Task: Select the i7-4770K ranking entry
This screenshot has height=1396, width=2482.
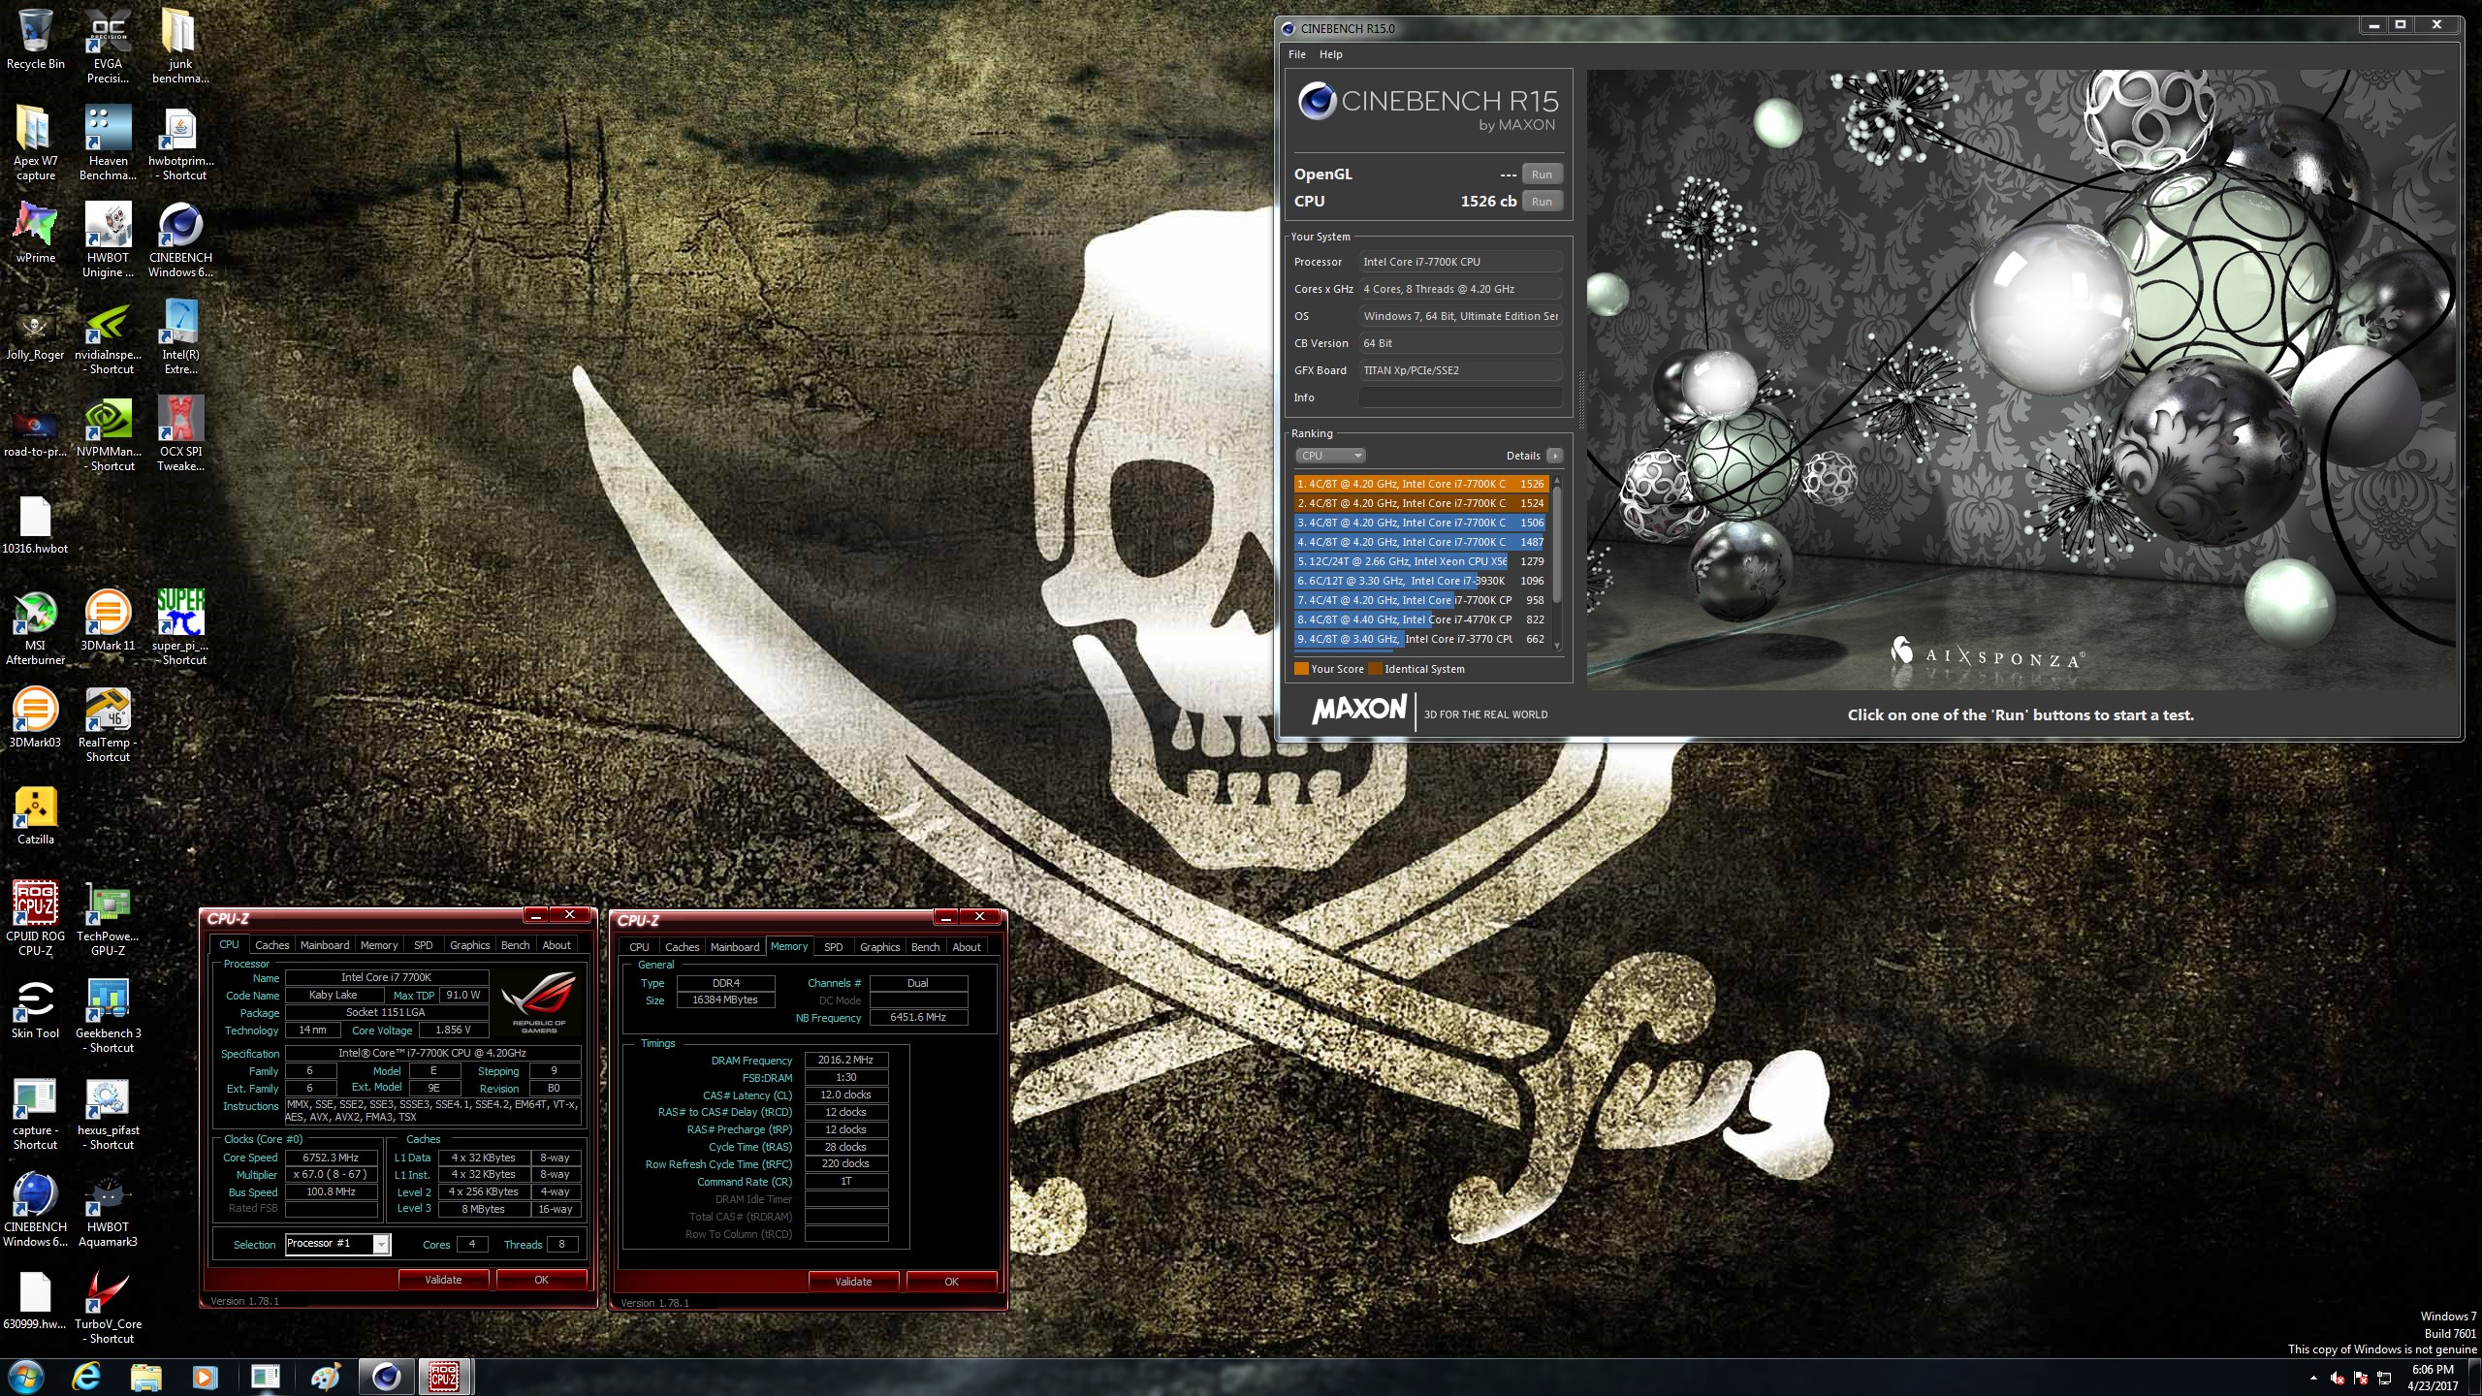Action: [x=1420, y=619]
